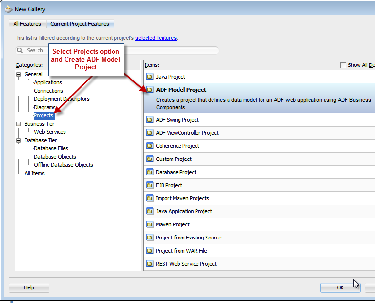Select the General category
The height and width of the screenshot is (303, 375).
[x=33, y=74]
